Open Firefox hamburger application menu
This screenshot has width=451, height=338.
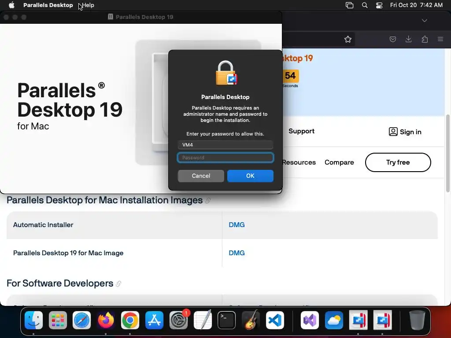coord(440,39)
